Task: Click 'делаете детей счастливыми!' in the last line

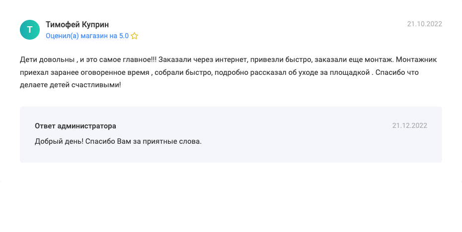Action: [x=71, y=85]
